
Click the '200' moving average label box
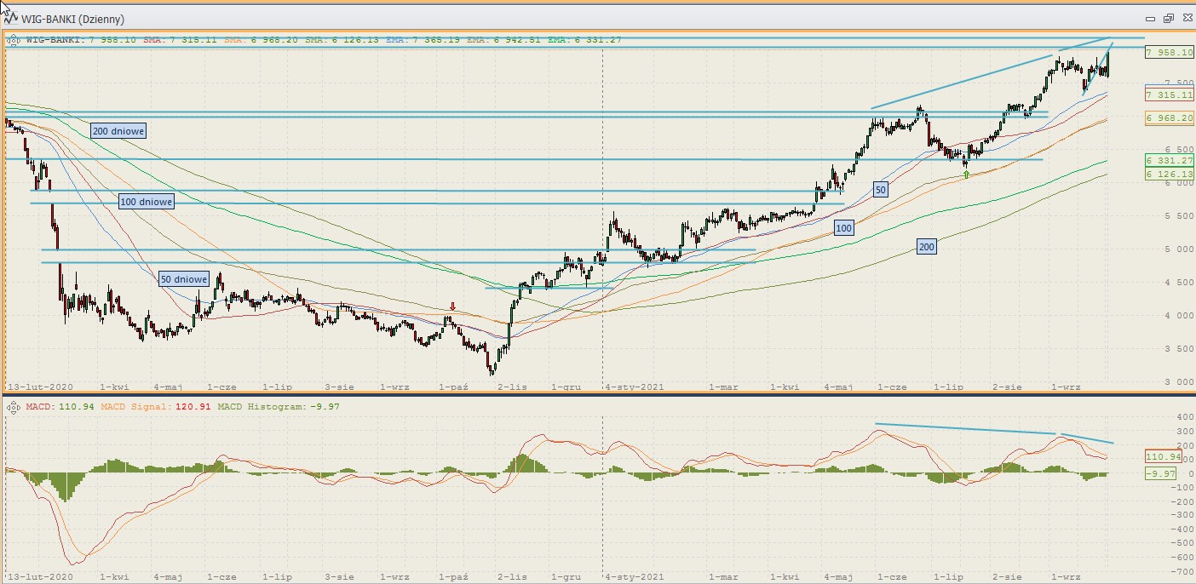[x=927, y=247]
